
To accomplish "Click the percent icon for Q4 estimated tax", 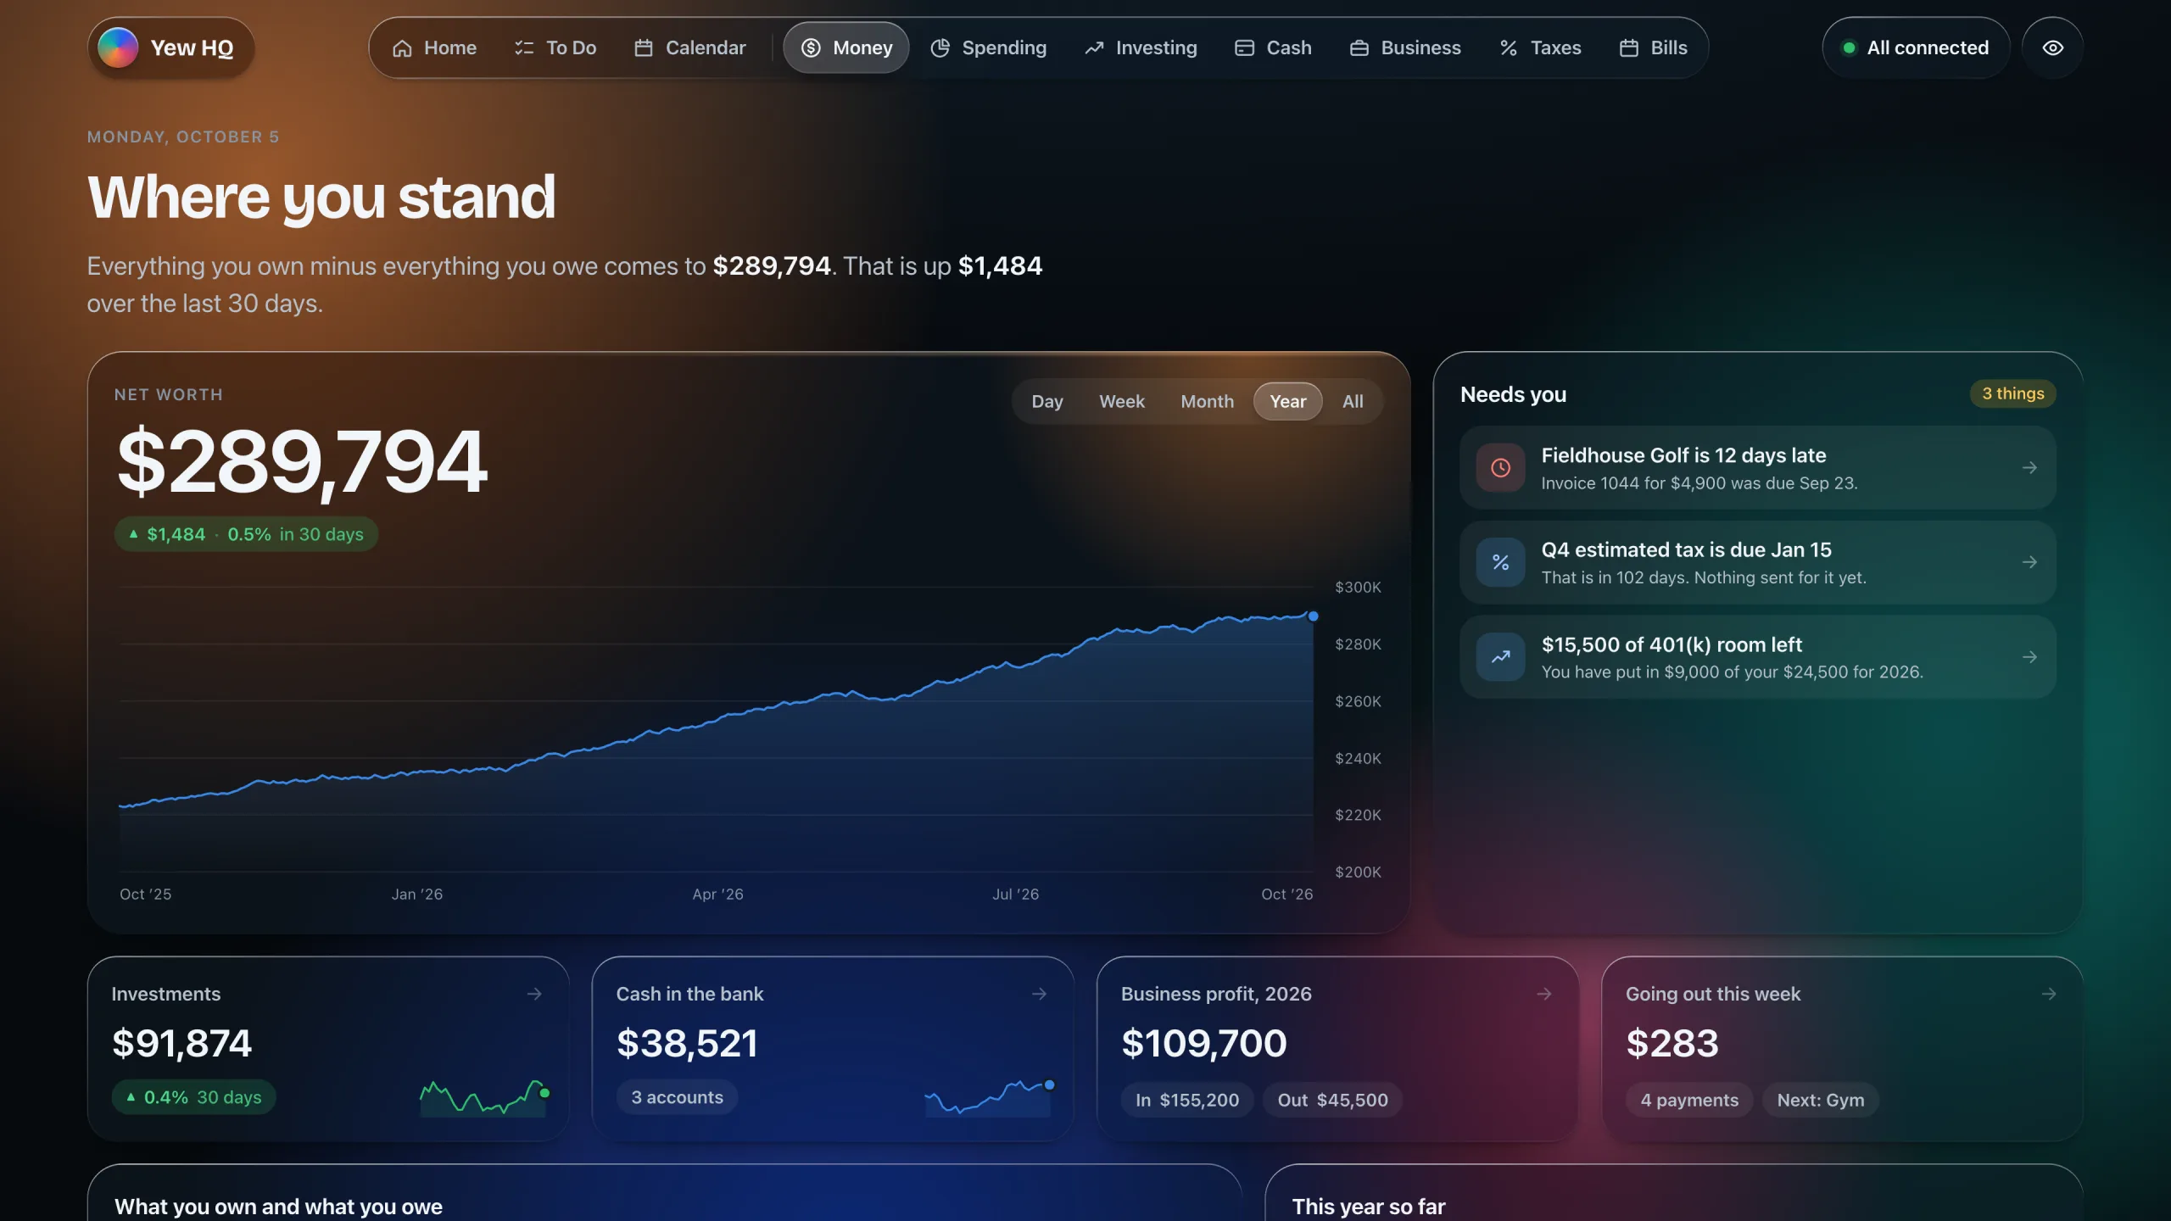I will pos(1500,562).
